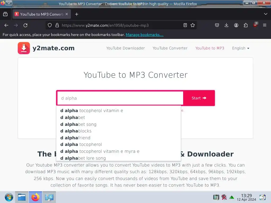271x203 pixels.
Task: Open the Save to Pocket icon
Action: click(217, 25)
